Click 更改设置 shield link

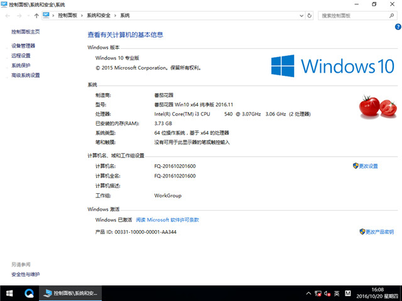coord(366,166)
